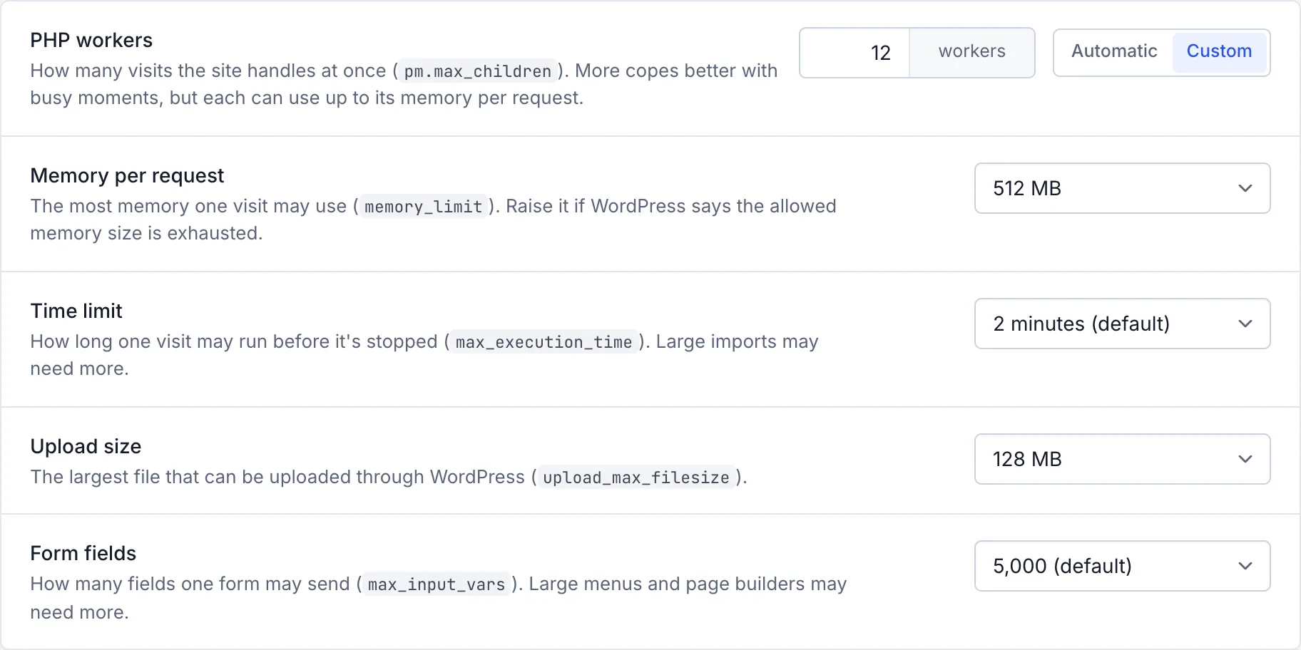The image size is (1301, 650).
Task: Click the upload_max_filesize code label
Action: pyautogui.click(x=636, y=478)
